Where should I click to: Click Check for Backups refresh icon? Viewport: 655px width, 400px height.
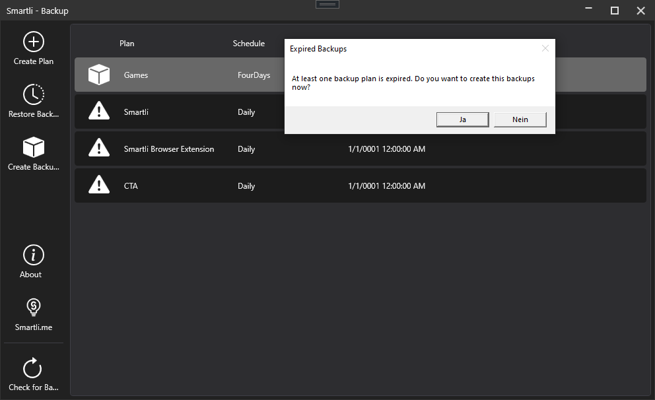(x=33, y=368)
